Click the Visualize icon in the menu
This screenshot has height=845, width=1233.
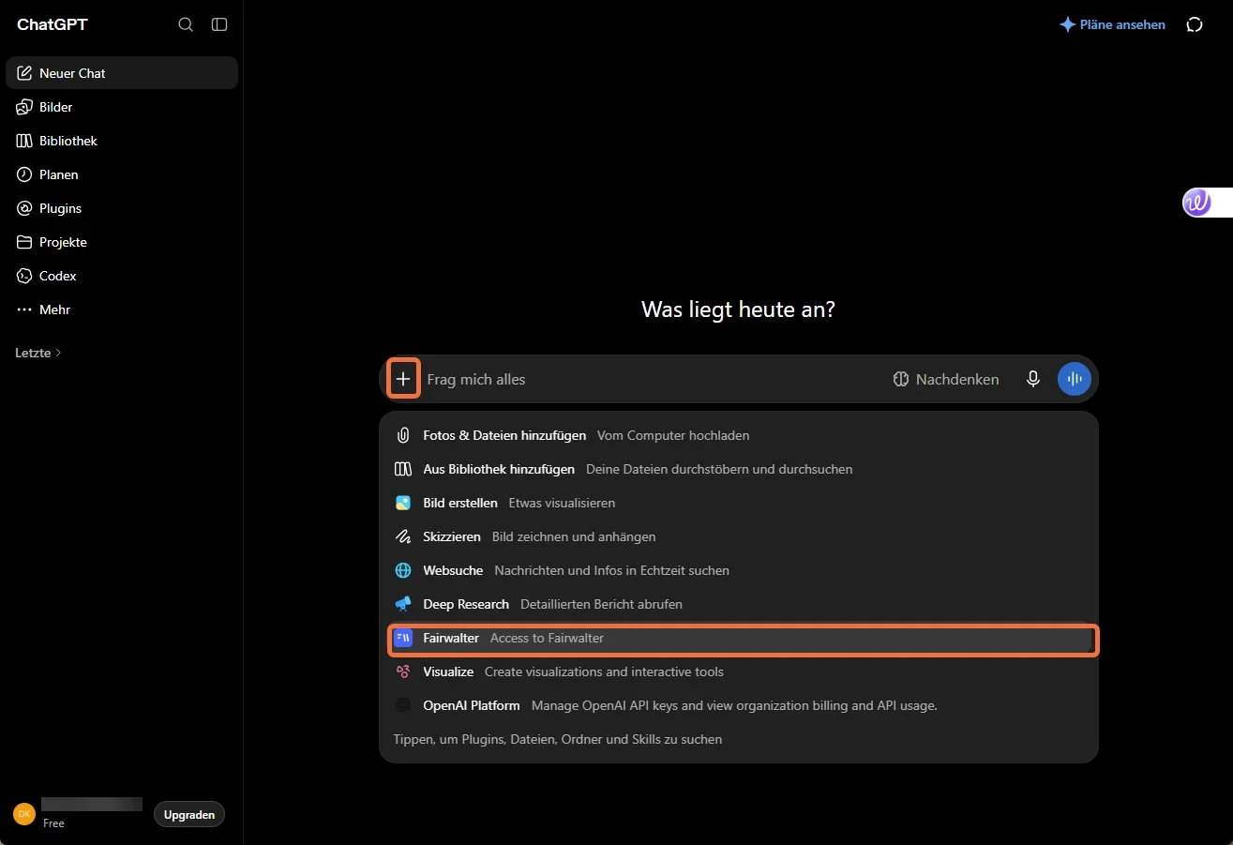(x=403, y=671)
